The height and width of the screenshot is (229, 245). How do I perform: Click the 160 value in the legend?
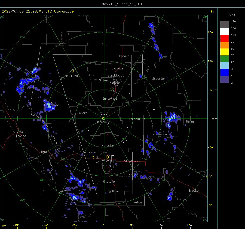(233, 22)
